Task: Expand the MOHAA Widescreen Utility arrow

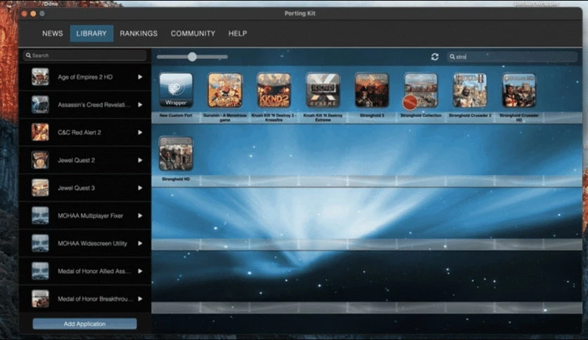Action: [140, 243]
